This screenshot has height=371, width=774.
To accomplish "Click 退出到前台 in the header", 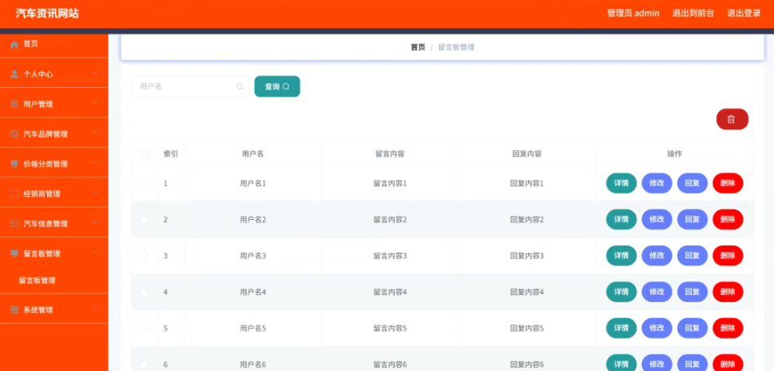I will coord(693,14).
